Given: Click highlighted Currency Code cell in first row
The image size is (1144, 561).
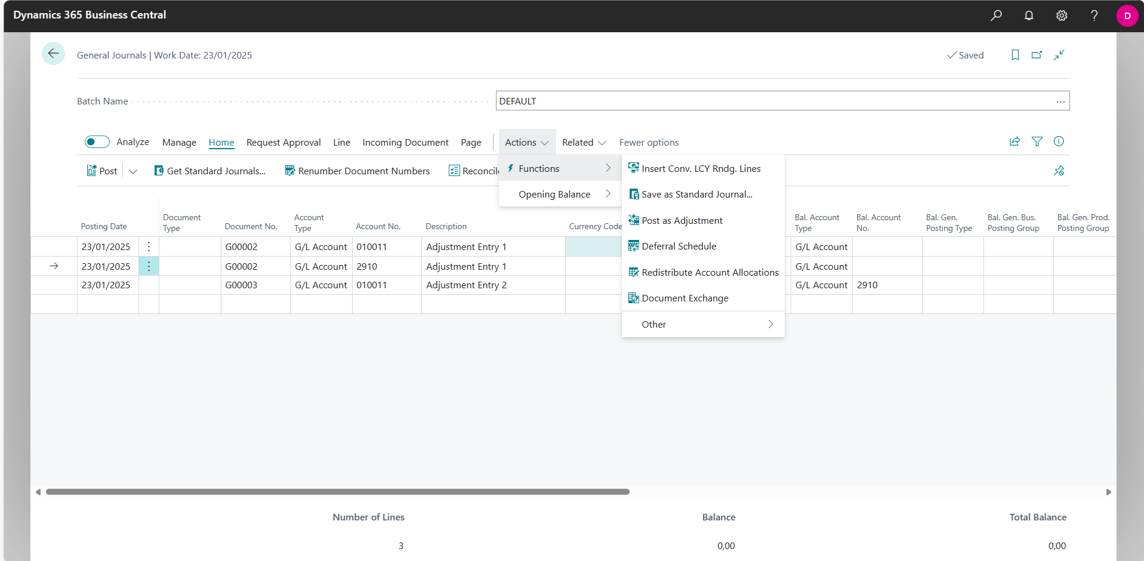Looking at the screenshot, I should (x=593, y=246).
